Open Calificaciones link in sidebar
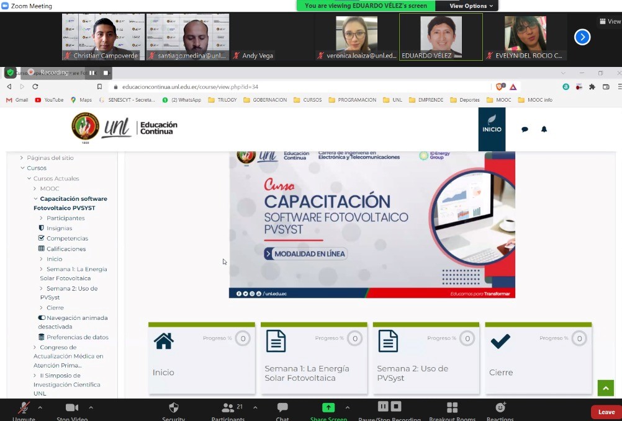622x421 pixels. point(66,249)
